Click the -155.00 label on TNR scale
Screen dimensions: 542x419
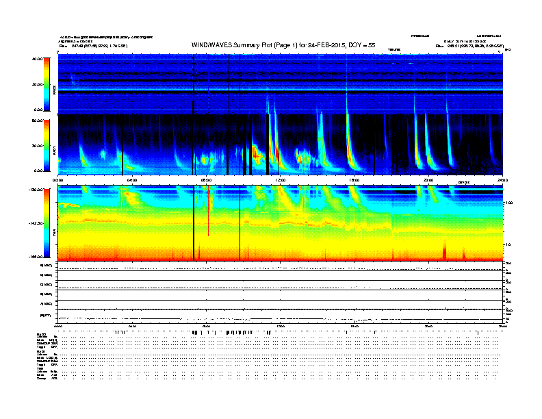point(36,257)
